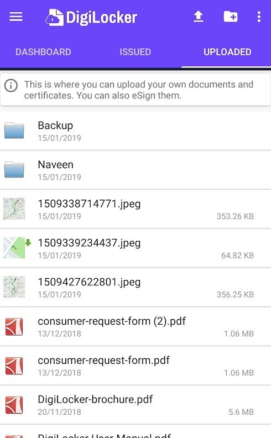Tap PDF icon for consumer-request-form (2).pdf

(x=14, y=326)
